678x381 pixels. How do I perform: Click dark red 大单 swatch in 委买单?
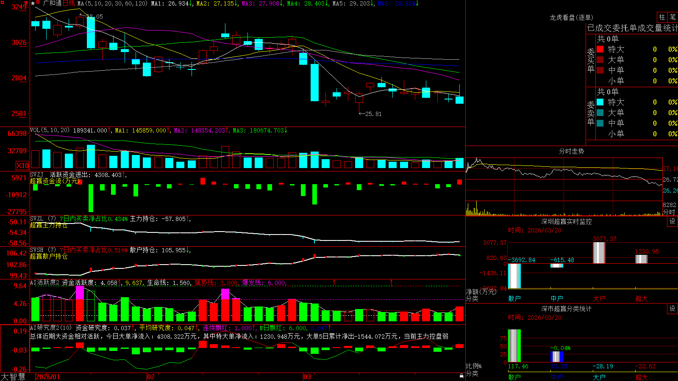pos(600,60)
